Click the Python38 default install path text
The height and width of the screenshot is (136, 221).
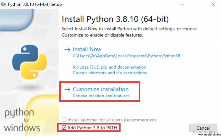click(127, 56)
